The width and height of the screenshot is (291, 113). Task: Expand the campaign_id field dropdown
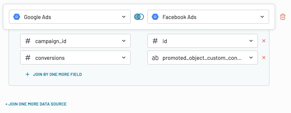point(75,41)
